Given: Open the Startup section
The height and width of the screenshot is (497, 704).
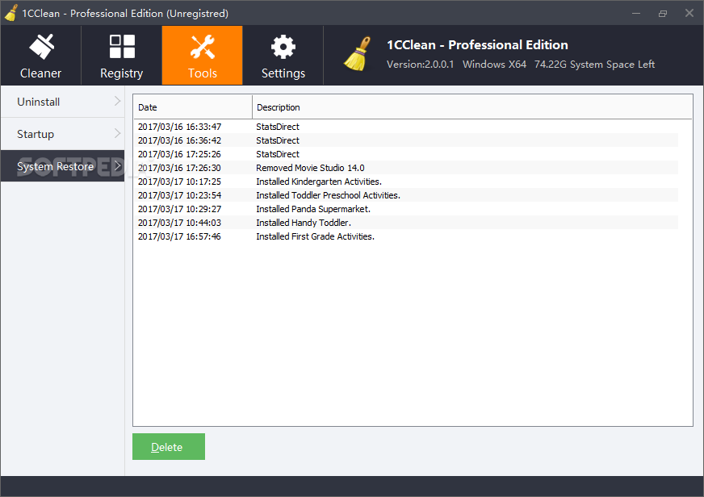Looking at the screenshot, I should tap(62, 134).
